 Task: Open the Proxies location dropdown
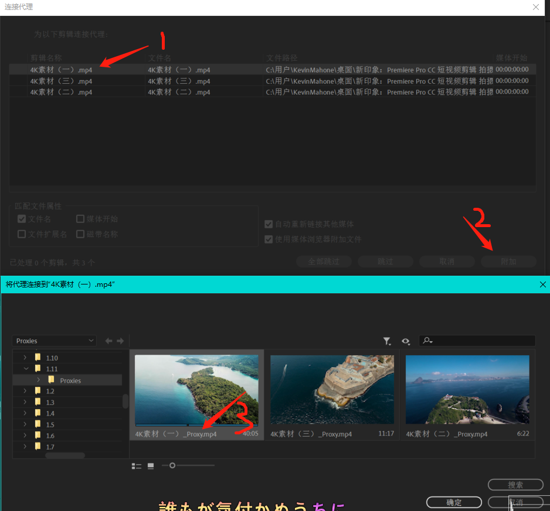click(54, 341)
